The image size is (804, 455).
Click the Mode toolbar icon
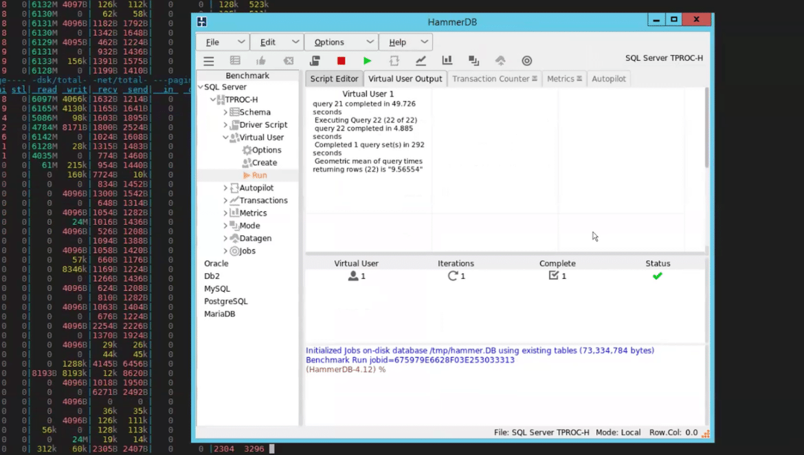coord(473,61)
